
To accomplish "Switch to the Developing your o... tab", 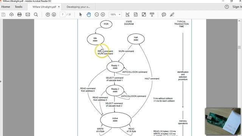I will click(x=78, y=7).
